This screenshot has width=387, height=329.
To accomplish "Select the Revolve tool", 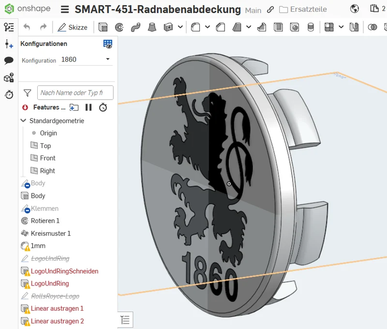I will pyautogui.click(x=119, y=27).
